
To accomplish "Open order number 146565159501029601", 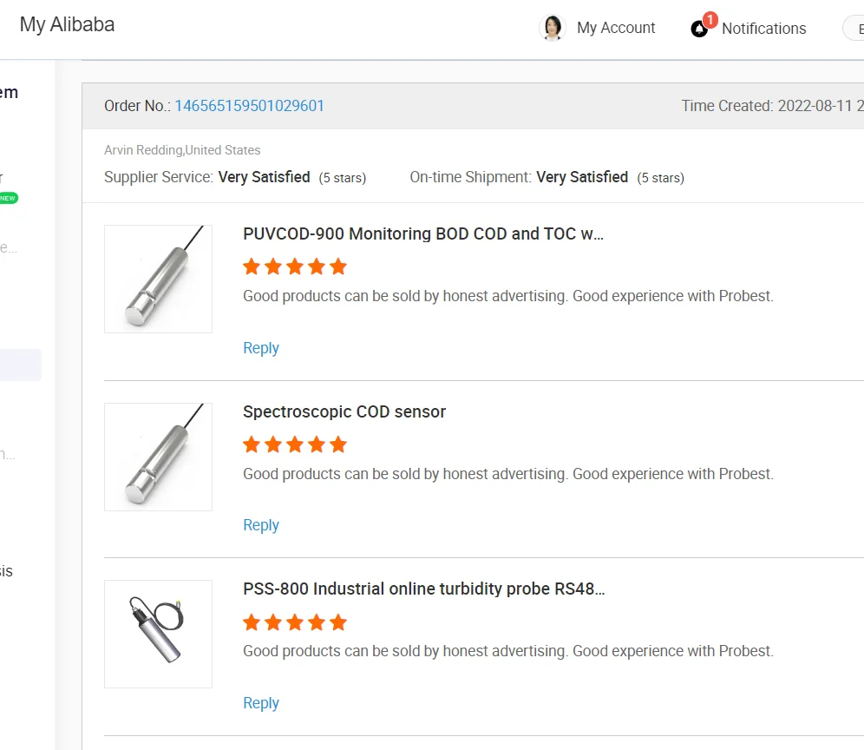I will point(250,106).
